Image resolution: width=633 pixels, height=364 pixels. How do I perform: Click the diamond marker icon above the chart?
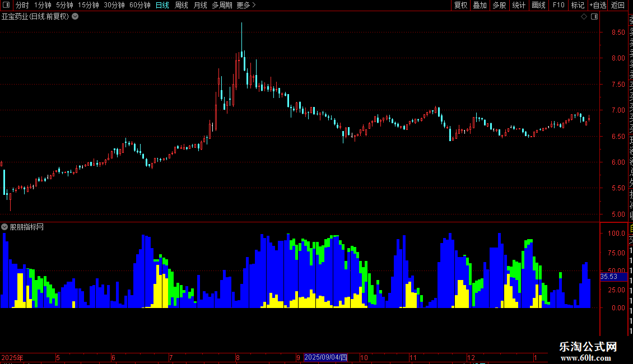pos(584,17)
